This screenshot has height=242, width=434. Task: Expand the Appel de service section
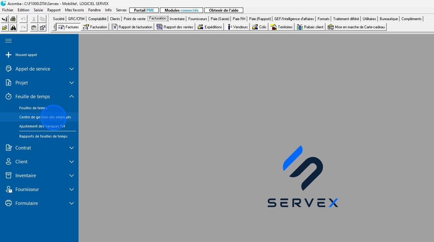coord(39,69)
